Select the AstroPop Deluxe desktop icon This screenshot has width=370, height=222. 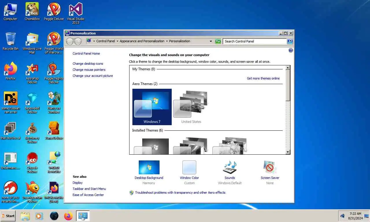[32, 73]
